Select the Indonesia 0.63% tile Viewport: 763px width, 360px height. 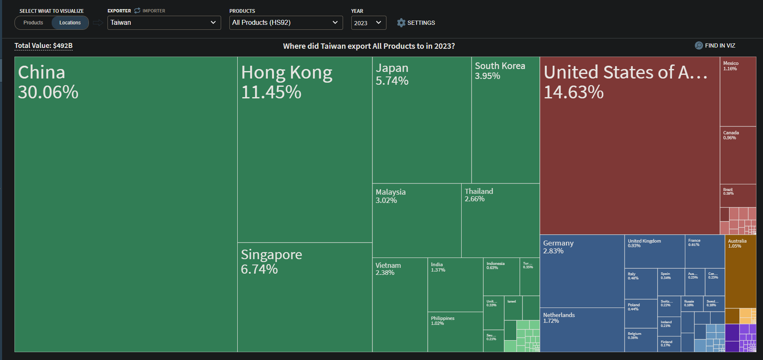pyautogui.click(x=501, y=277)
